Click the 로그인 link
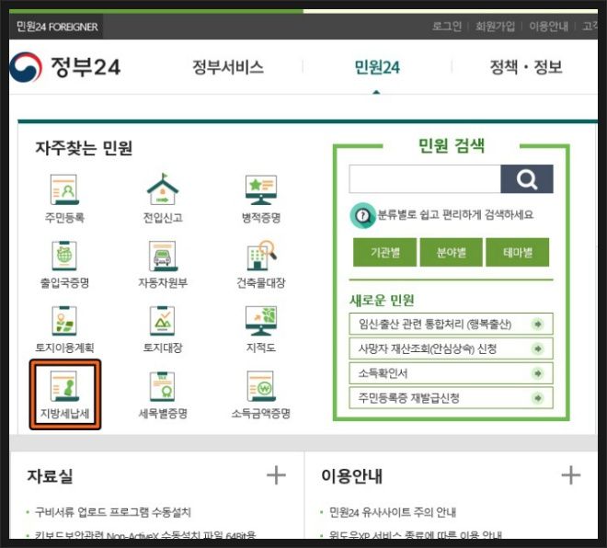Image resolution: width=607 pixels, height=548 pixels. [x=446, y=27]
